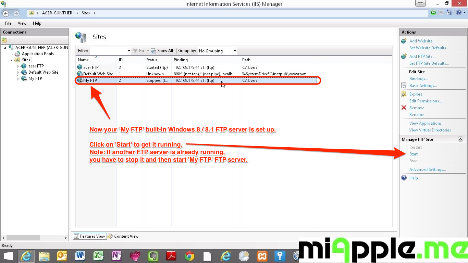Click the Help question mark toolbar icon
The height and width of the screenshot is (263, 468).
pyautogui.click(x=459, y=13)
